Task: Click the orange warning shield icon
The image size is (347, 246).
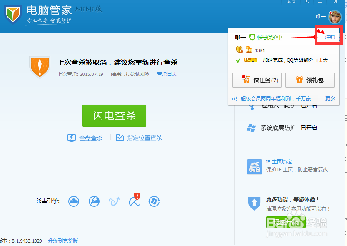Action: [x=40, y=67]
